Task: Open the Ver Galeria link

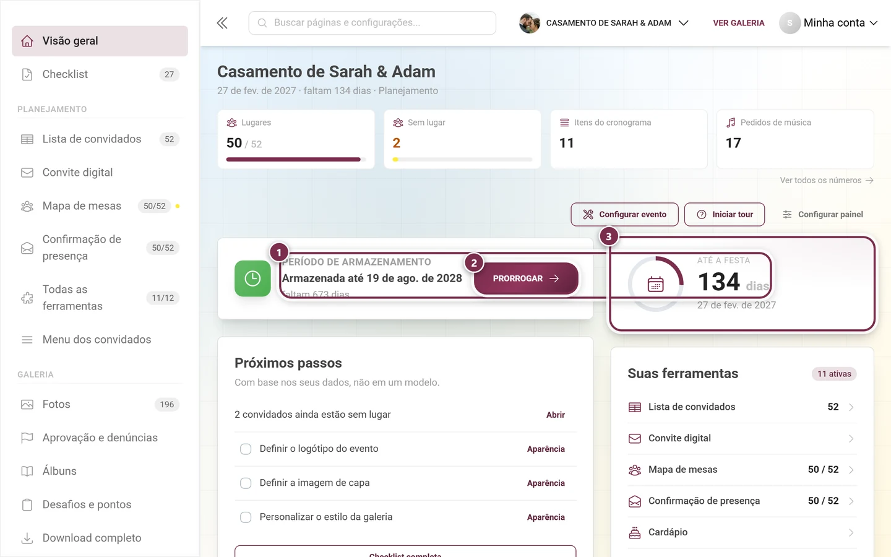Action: point(739,23)
